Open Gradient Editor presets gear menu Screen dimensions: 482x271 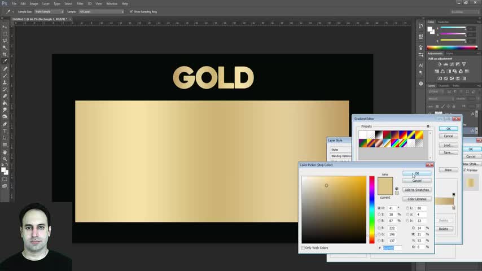pos(428,126)
